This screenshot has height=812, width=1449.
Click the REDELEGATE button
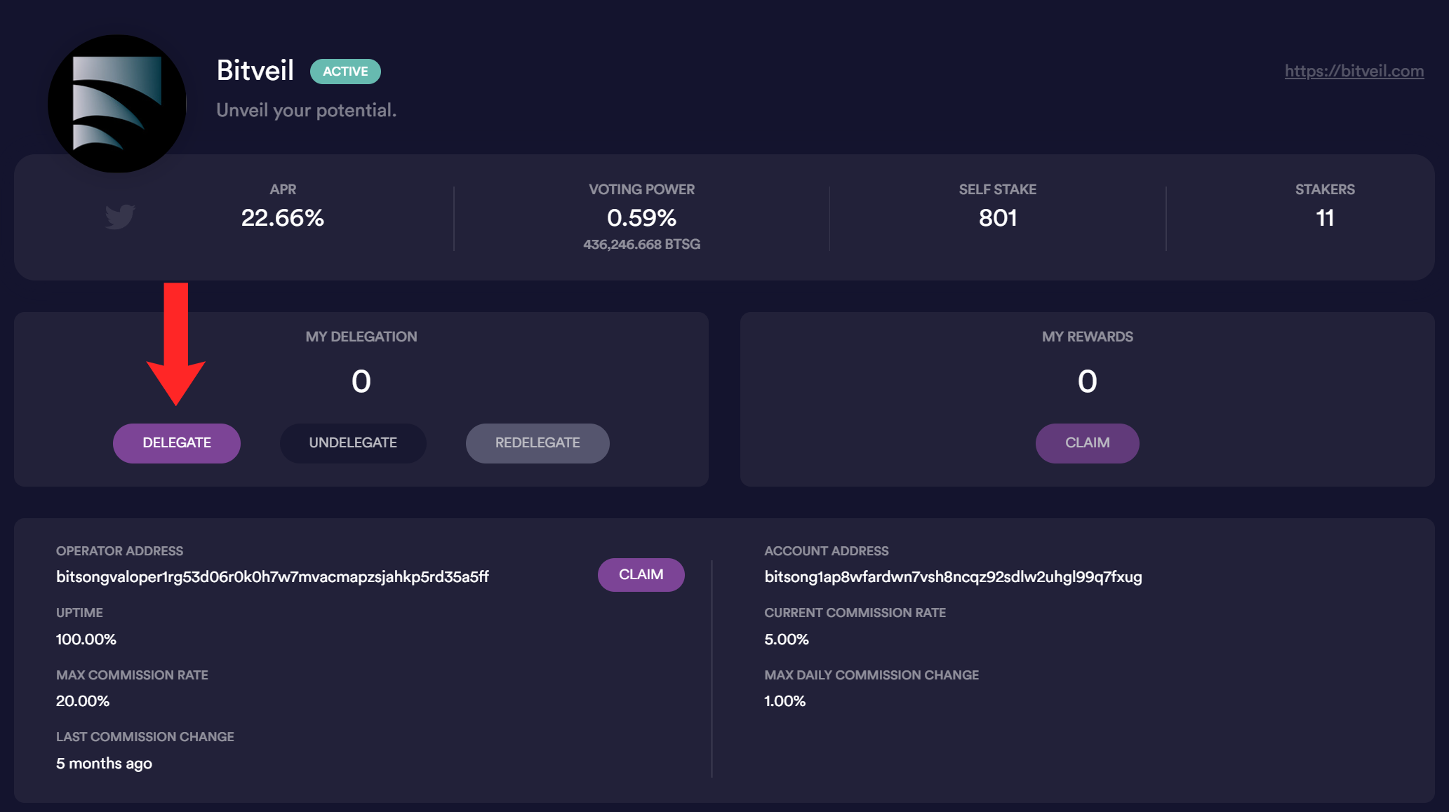point(537,443)
